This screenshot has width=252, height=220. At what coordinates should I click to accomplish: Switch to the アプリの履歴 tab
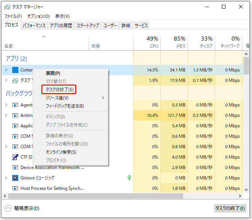pos(61,26)
